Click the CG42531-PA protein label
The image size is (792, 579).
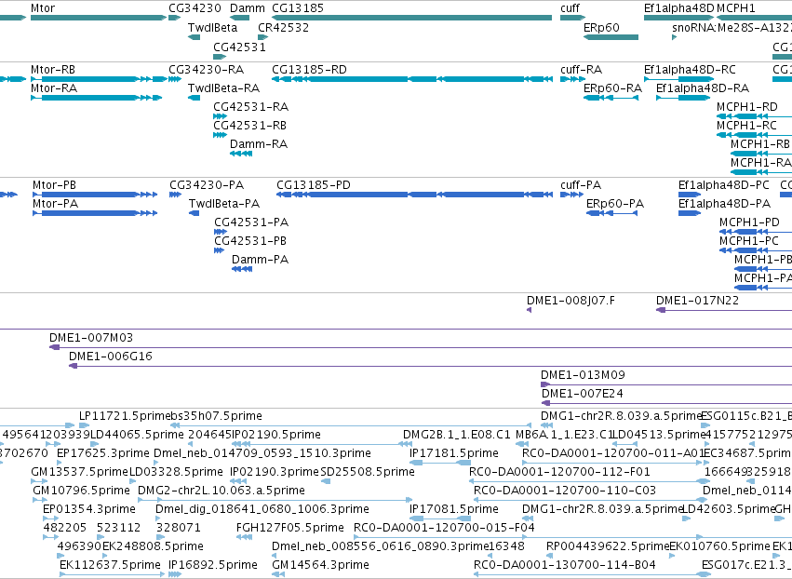pyautogui.click(x=251, y=222)
